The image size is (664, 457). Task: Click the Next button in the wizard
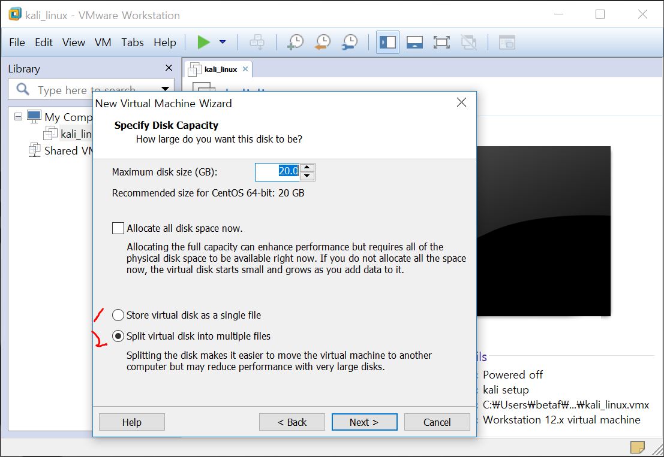point(364,422)
